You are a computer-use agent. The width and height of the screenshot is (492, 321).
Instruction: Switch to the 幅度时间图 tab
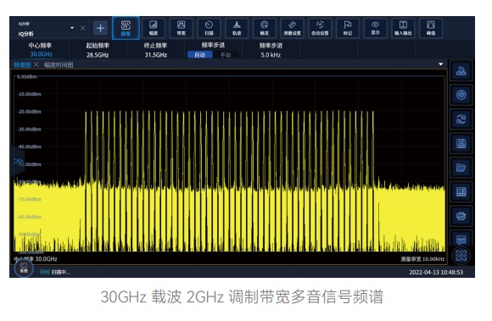click(59, 65)
